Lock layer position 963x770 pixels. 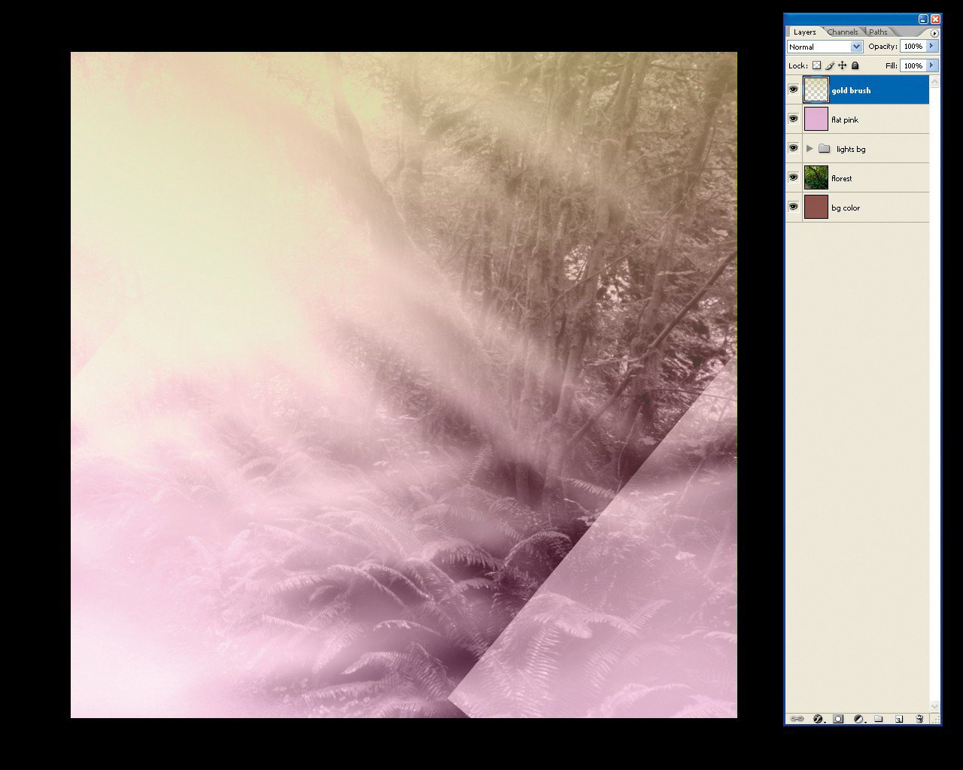click(843, 65)
